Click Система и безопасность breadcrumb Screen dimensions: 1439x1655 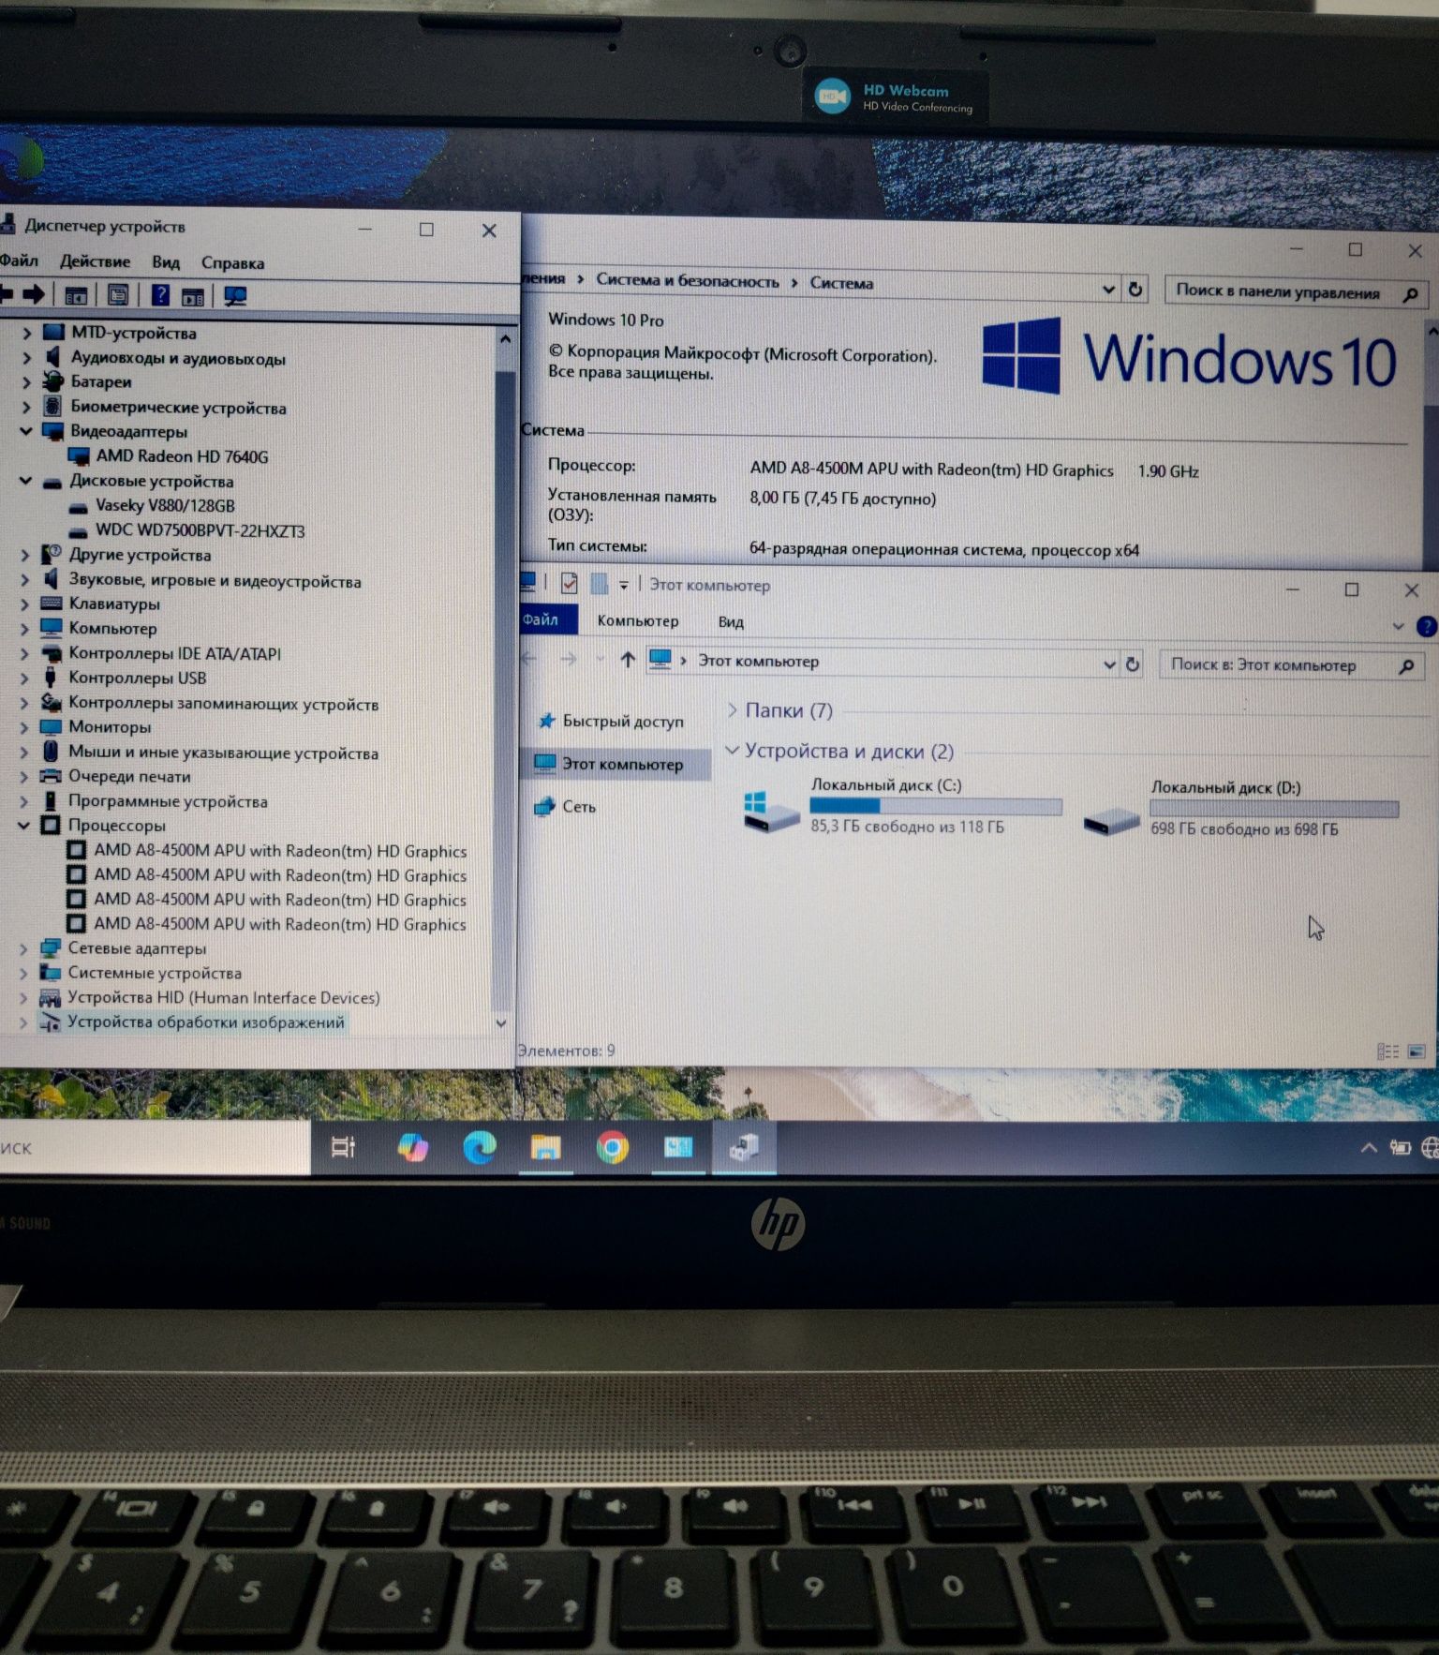point(688,280)
